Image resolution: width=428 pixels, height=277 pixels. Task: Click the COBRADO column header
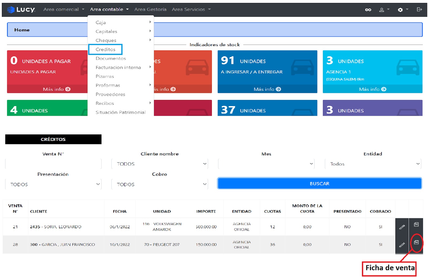tap(380, 211)
